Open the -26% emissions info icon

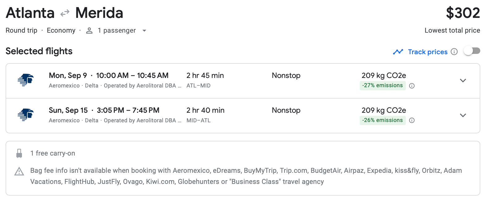[412, 120]
